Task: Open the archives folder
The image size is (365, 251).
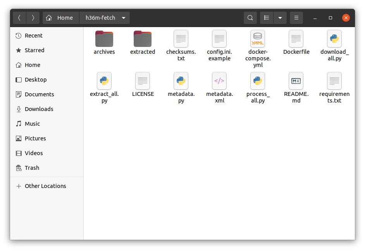Action: point(104,39)
